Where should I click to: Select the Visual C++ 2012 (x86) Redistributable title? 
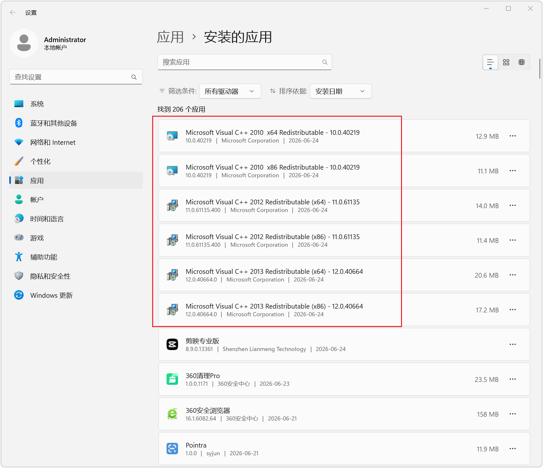pyautogui.click(x=272, y=237)
